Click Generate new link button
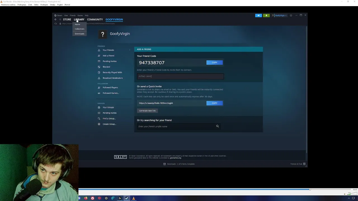Viewport: 358px width, 201px height. click(x=147, y=111)
